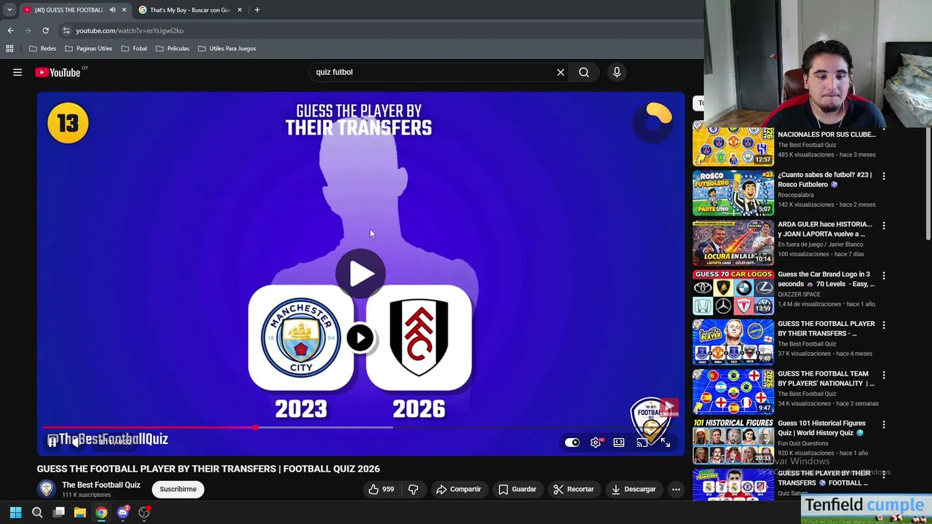Enter fullscreen mode

pos(665,442)
